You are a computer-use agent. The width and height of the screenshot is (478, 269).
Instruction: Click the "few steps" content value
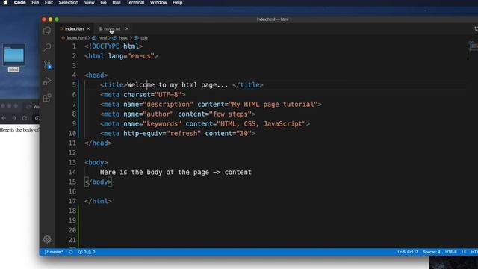point(230,114)
